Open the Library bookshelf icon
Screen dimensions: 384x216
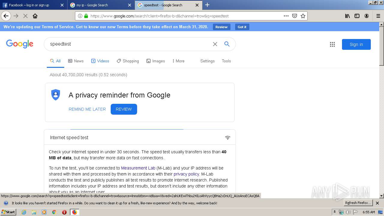click(x=347, y=16)
